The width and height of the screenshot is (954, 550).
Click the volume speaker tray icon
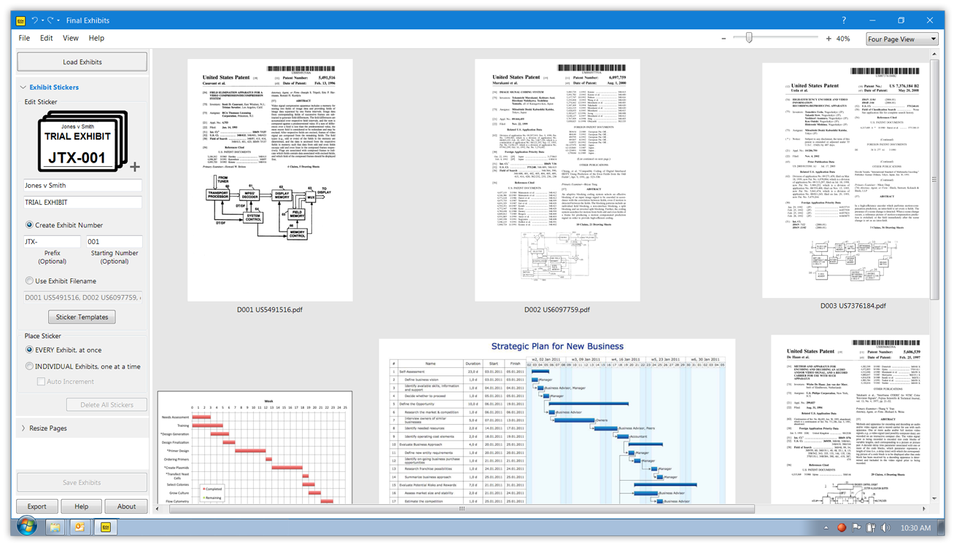tap(885, 527)
